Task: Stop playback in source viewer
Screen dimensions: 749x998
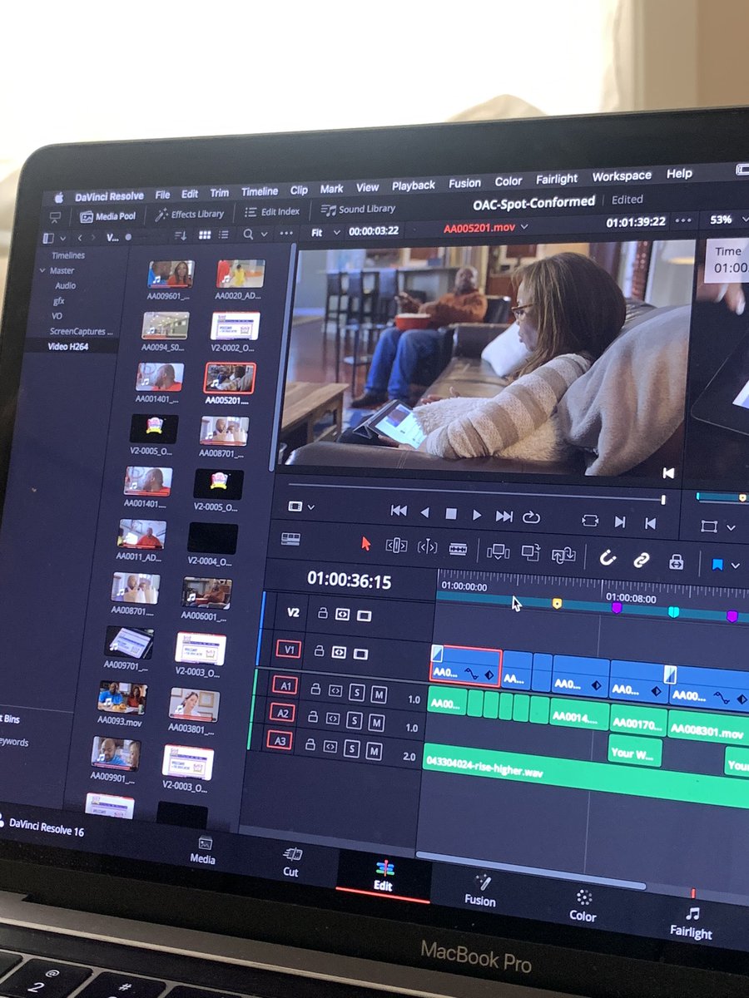Action: (x=451, y=515)
